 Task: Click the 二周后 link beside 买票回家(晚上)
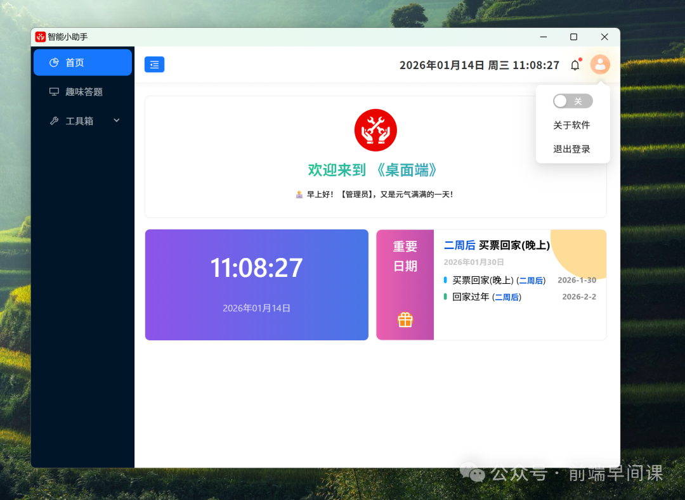[531, 281]
